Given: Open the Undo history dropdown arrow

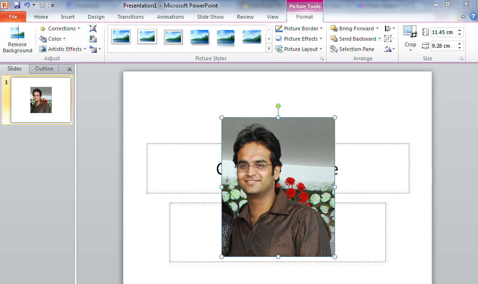Looking at the screenshot, I should (34, 5).
